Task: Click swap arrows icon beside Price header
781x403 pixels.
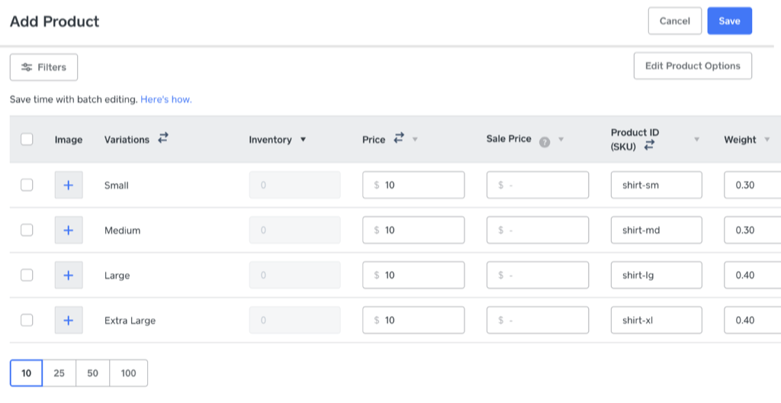Action: (x=399, y=139)
